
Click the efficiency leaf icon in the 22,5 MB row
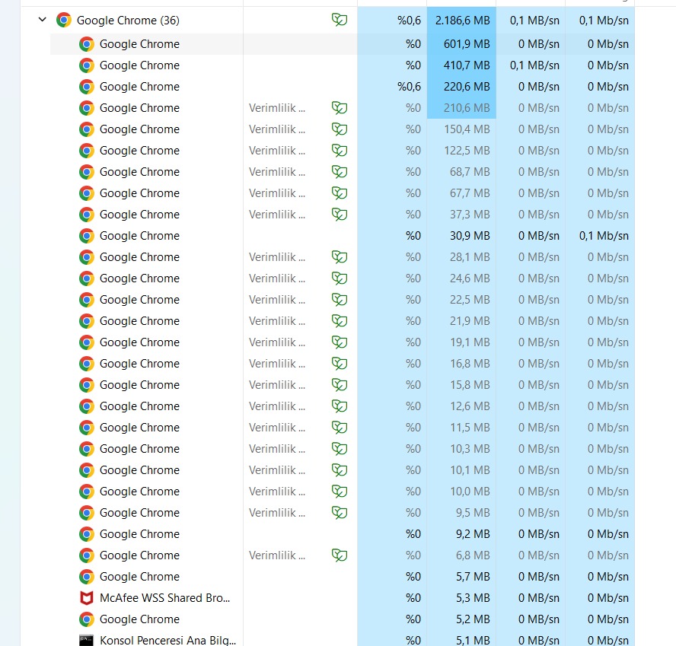point(340,300)
